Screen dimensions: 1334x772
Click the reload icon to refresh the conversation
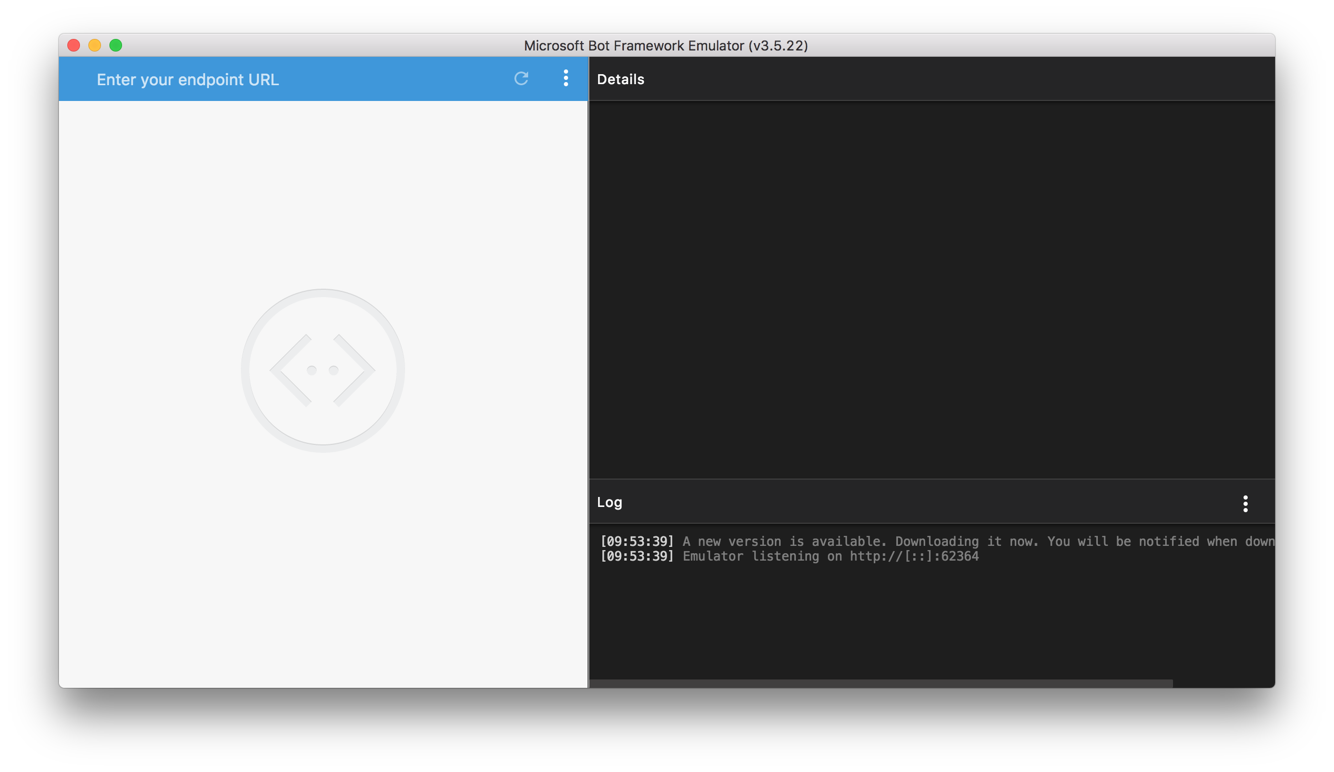coord(521,79)
